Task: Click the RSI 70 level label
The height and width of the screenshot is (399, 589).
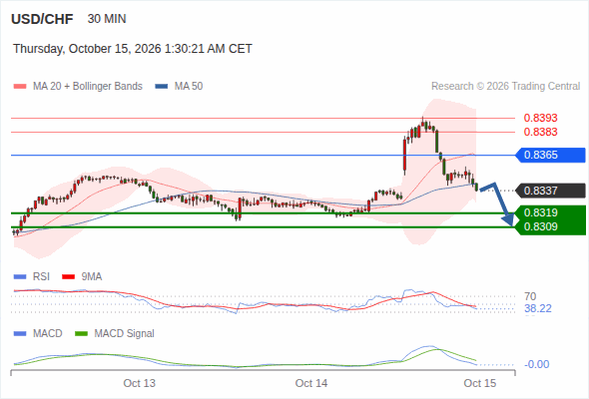Action: (530, 296)
